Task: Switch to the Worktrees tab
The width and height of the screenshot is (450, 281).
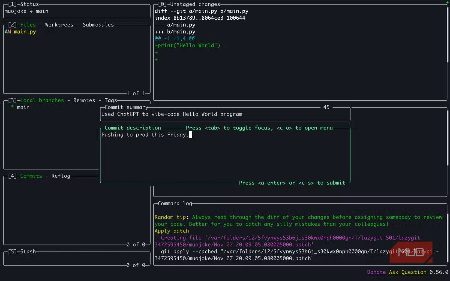Action: [59, 25]
